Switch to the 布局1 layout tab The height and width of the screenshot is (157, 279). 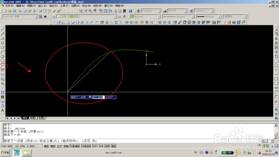point(33,118)
